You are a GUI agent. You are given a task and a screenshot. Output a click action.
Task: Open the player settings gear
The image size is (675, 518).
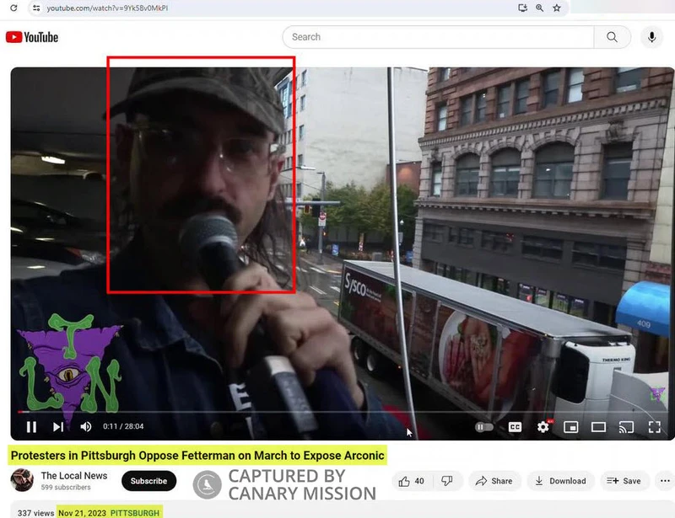pos(543,427)
